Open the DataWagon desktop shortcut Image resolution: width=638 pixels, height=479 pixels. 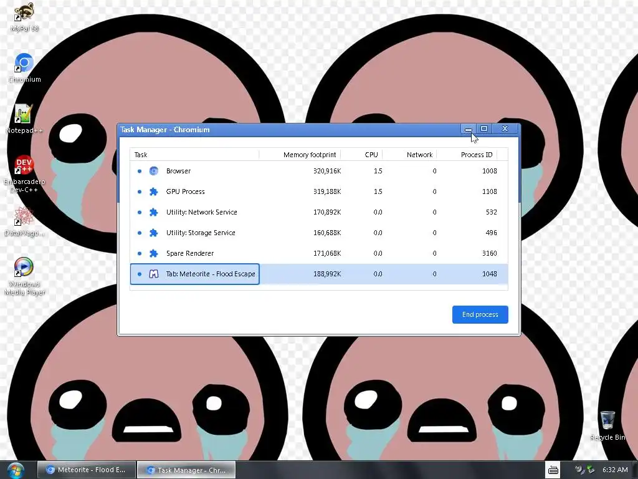(x=24, y=221)
